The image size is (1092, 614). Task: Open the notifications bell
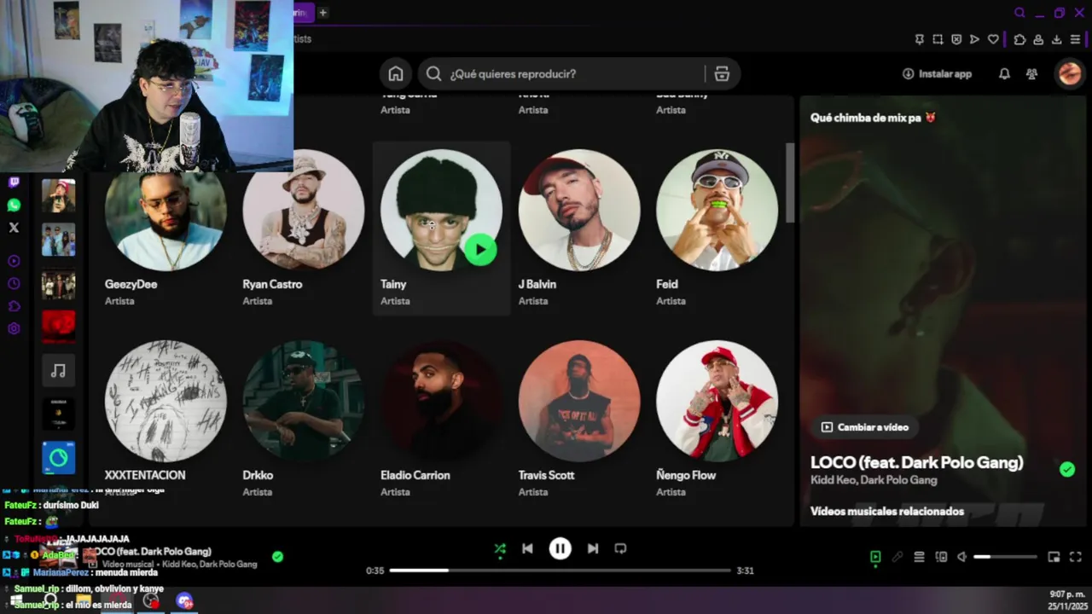pos(1004,74)
